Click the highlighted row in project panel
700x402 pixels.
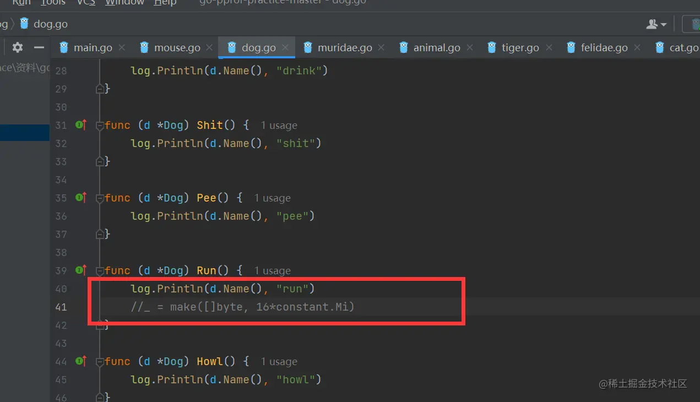click(x=25, y=133)
